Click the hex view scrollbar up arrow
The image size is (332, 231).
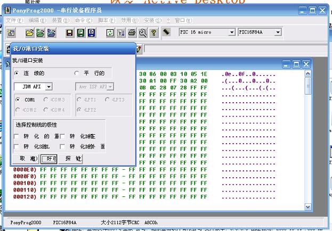pos(307,73)
